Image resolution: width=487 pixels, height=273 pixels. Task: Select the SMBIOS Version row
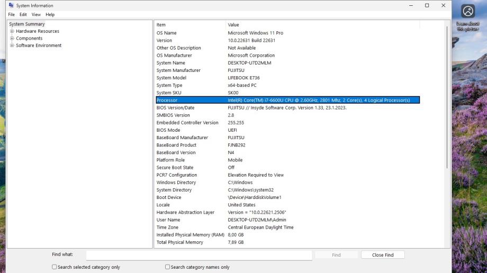coord(287,115)
